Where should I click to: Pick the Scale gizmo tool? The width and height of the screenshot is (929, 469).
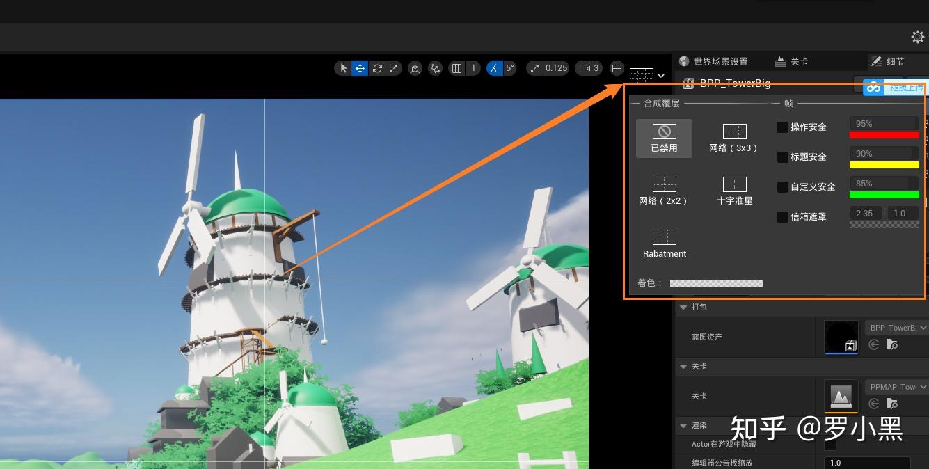pyautogui.click(x=394, y=68)
